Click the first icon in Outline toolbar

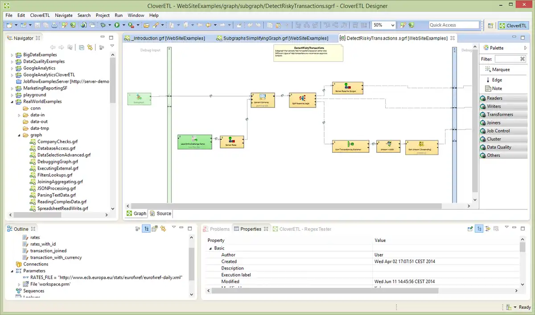coord(137,229)
